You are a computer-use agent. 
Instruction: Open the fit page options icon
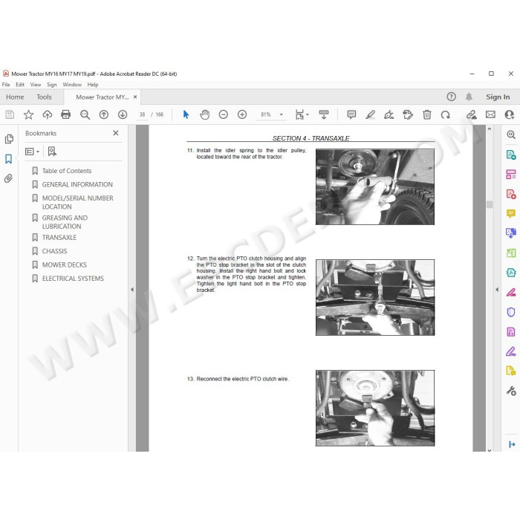(302, 114)
